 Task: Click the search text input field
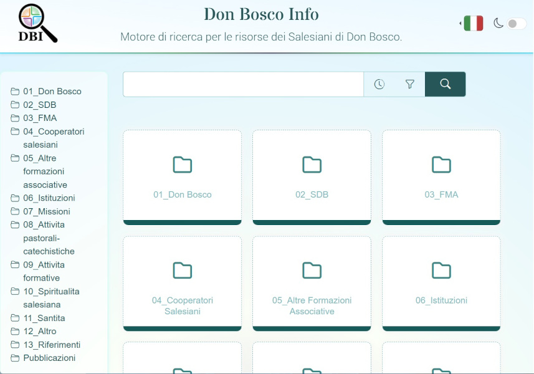(243, 84)
